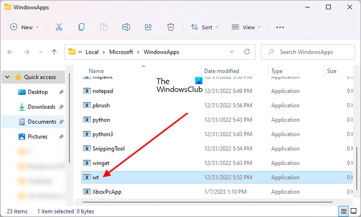Click the file list horizontal scrollbar
Image resolution: width=361 pixels, height=217 pixels.
coord(208,202)
